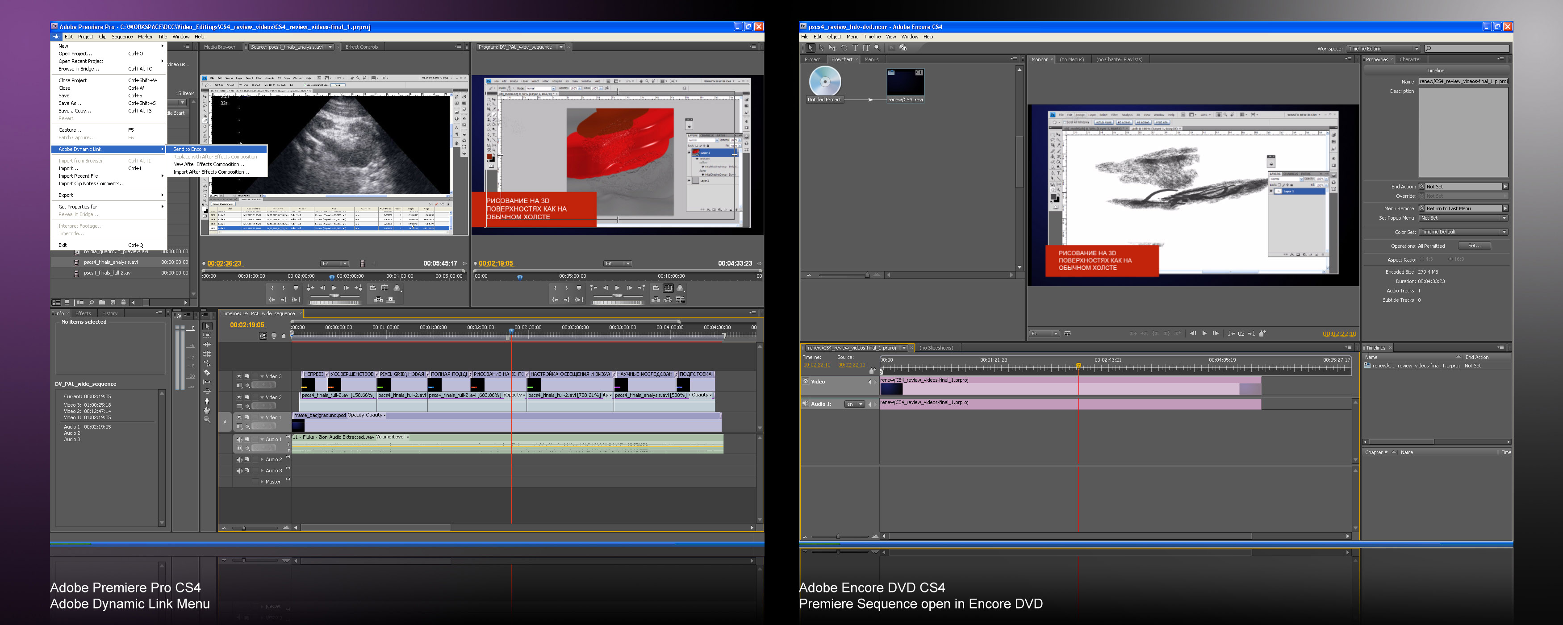Open the Workspace Timeline Editing dropdown

point(1383,49)
